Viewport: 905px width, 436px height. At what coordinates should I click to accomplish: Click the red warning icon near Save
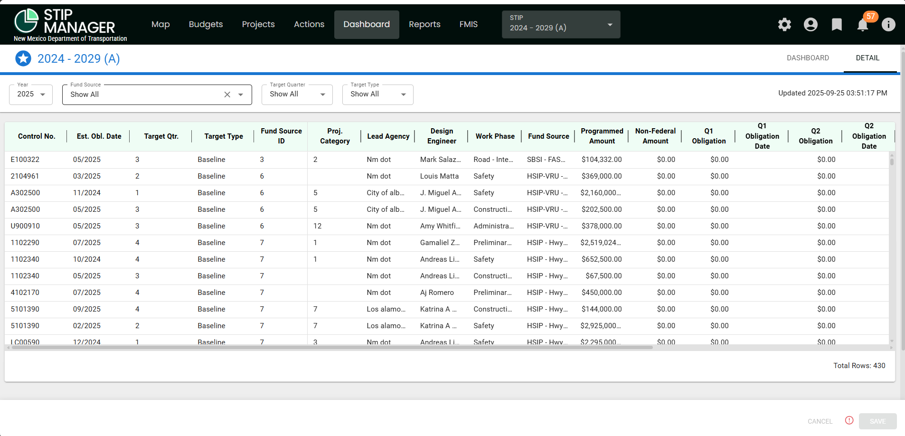(849, 420)
